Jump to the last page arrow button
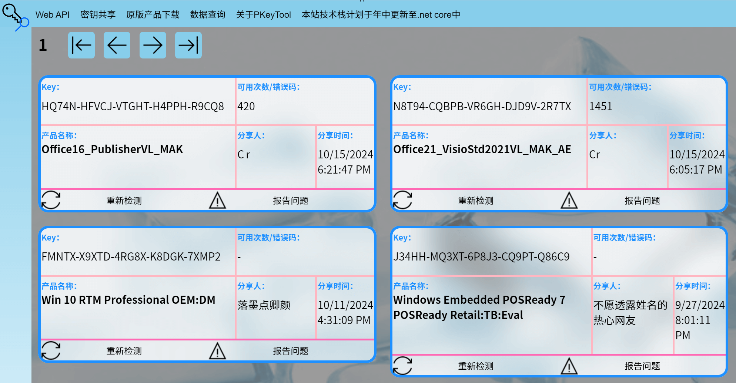This screenshot has height=383, width=736. point(188,45)
